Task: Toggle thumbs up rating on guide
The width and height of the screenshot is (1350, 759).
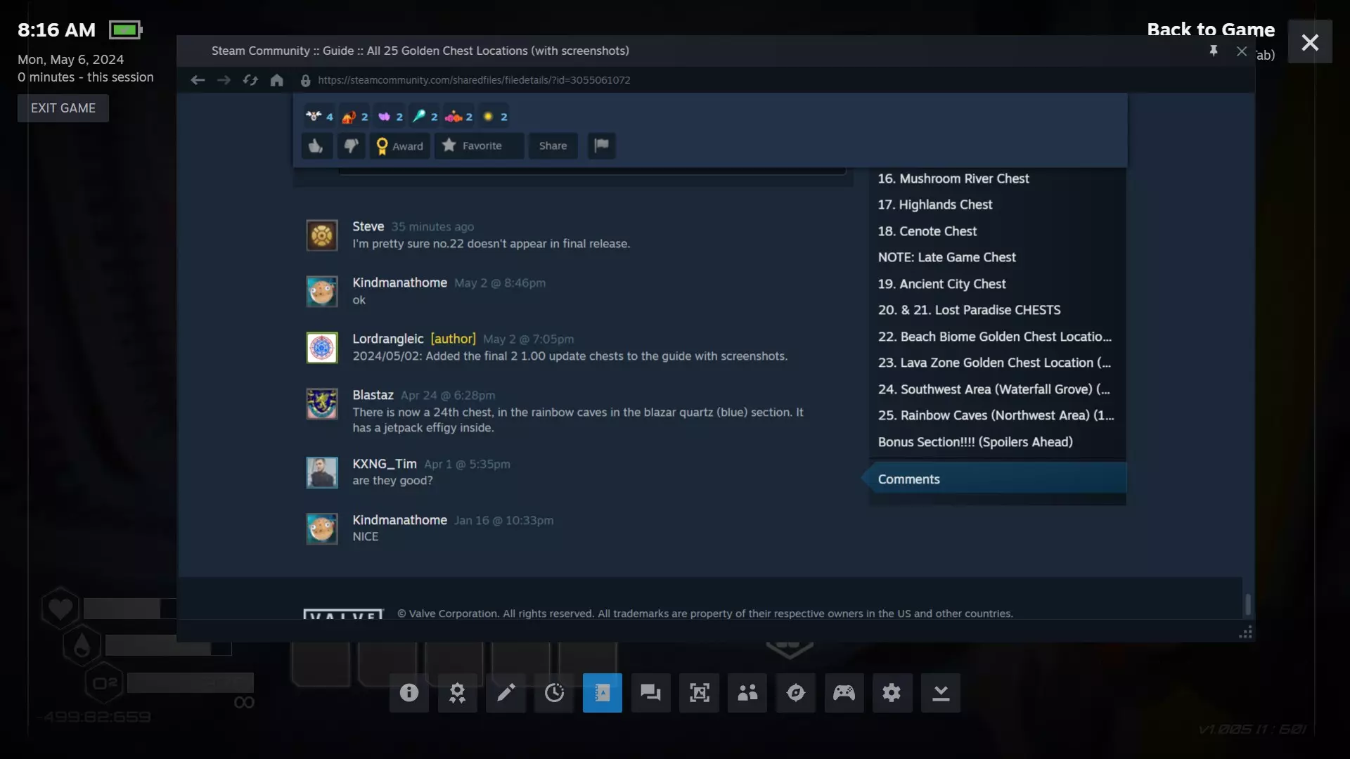Action: [x=316, y=145]
